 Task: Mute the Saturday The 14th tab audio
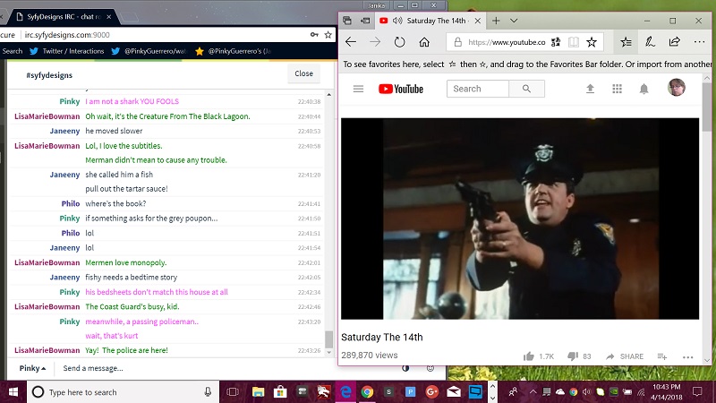point(397,21)
